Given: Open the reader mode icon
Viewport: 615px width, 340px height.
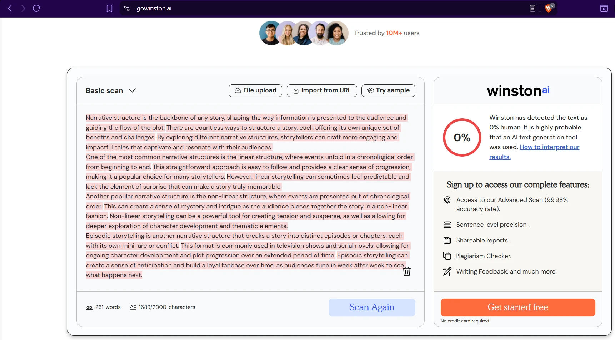Looking at the screenshot, I should tap(532, 8).
